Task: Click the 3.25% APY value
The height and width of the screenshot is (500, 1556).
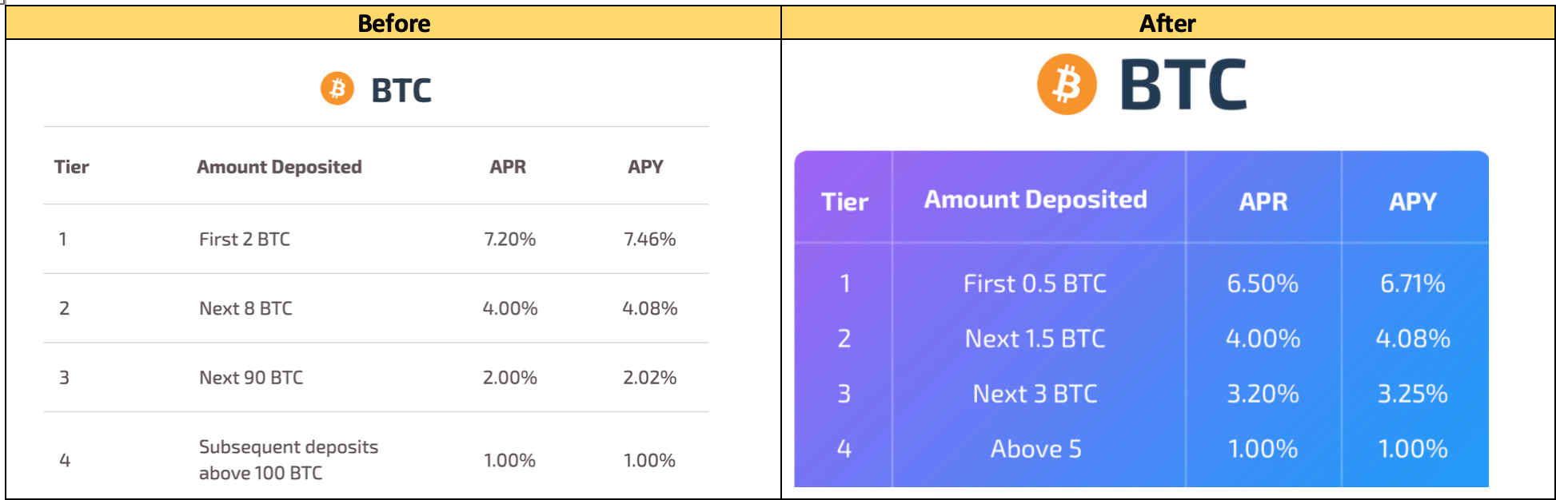Action: click(x=1412, y=394)
